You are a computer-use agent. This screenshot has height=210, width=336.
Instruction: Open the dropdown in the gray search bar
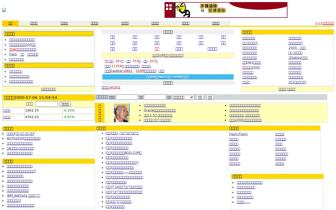pyautogui.click(x=183, y=97)
